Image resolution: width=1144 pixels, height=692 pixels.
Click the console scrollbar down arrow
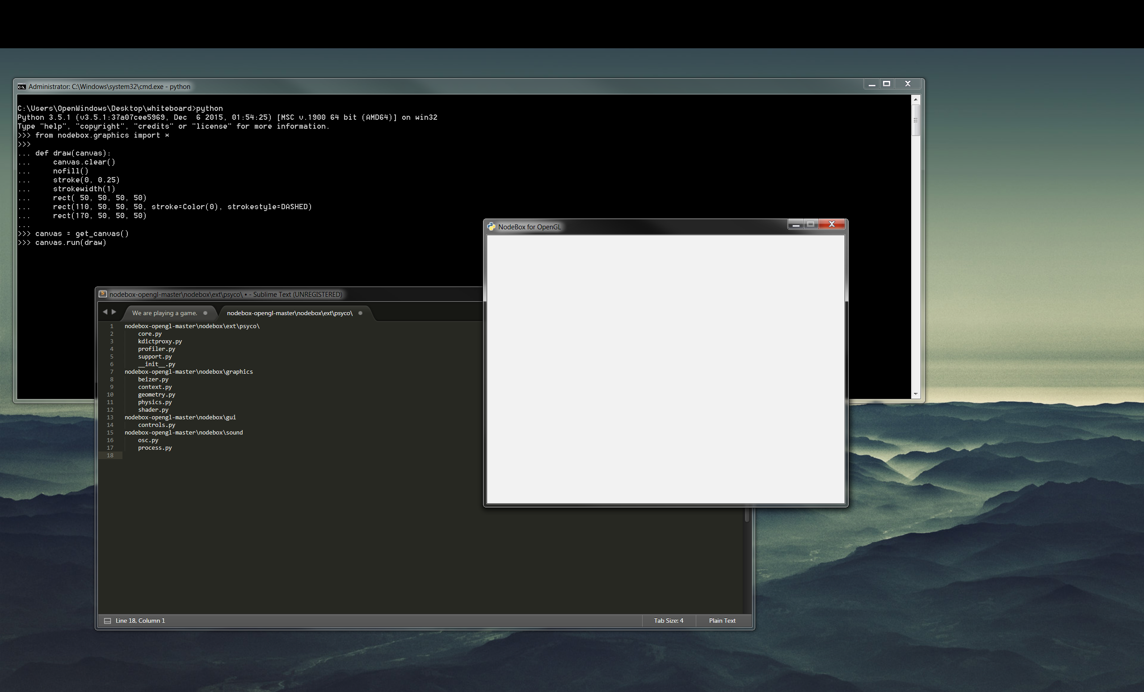click(x=916, y=394)
